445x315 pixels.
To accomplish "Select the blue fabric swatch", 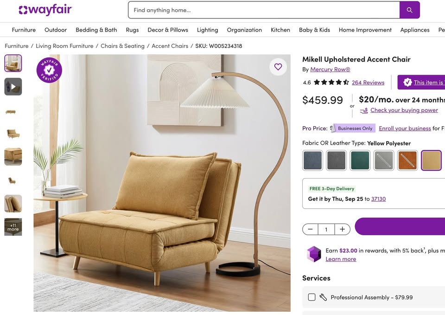I will click(312, 161).
